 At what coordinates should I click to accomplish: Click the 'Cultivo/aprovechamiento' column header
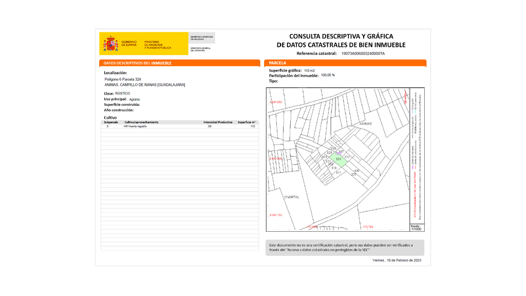coord(141,122)
